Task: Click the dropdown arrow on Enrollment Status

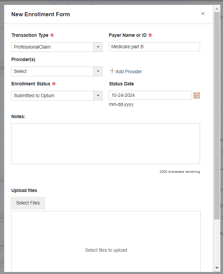Action: click(x=98, y=95)
